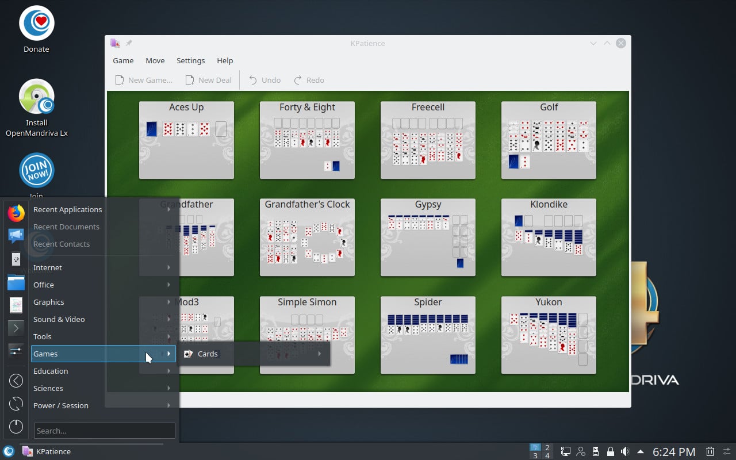Open the Install OpenMandriva Lx desktop icon

click(x=37, y=97)
